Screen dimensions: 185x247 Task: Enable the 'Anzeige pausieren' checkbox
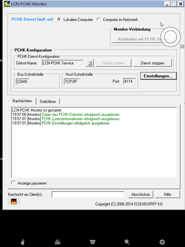coord(14,183)
